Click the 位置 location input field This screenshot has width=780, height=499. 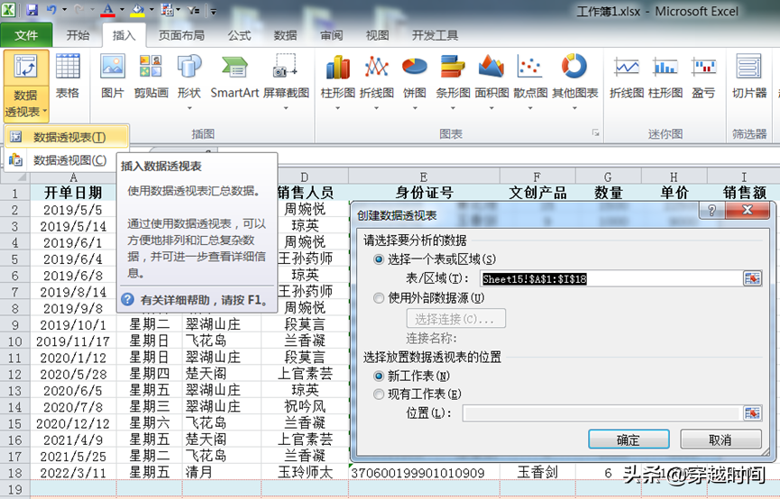coord(602,413)
